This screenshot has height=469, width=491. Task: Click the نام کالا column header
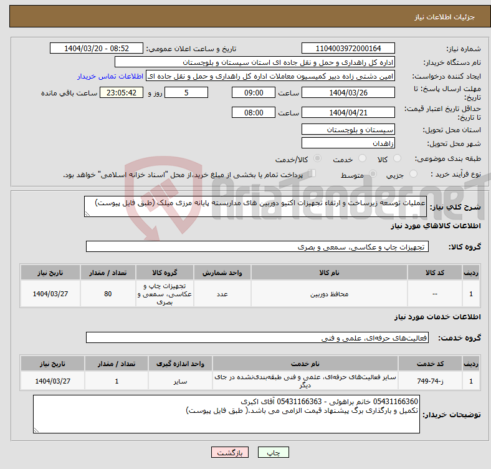coord(329,273)
